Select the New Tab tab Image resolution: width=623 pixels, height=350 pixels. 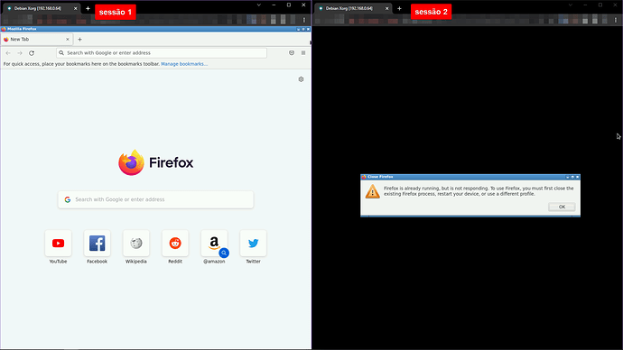[x=36, y=40]
